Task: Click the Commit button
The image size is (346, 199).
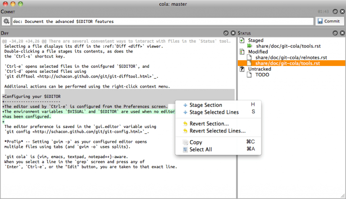Action: [x=328, y=21]
